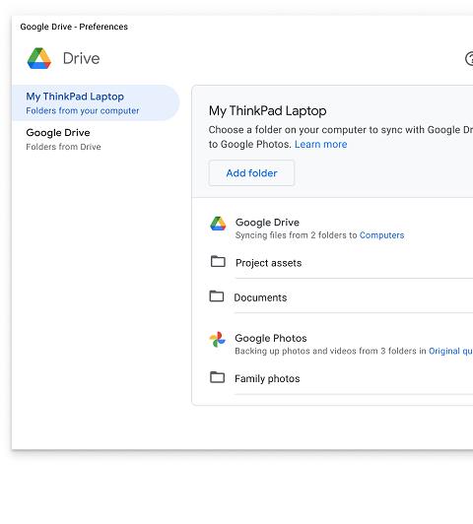Click the Drive wordmark in header
The image size is (473, 524).
(x=81, y=58)
